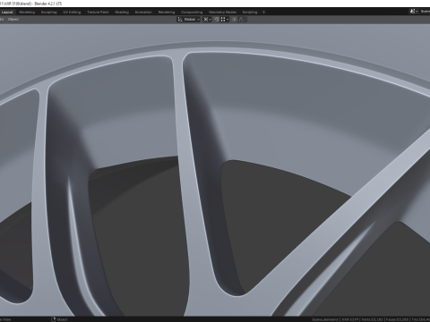Screen dimensions: 430x322
Task: Open the Texture Paint workspace tab
Action: 98,13
